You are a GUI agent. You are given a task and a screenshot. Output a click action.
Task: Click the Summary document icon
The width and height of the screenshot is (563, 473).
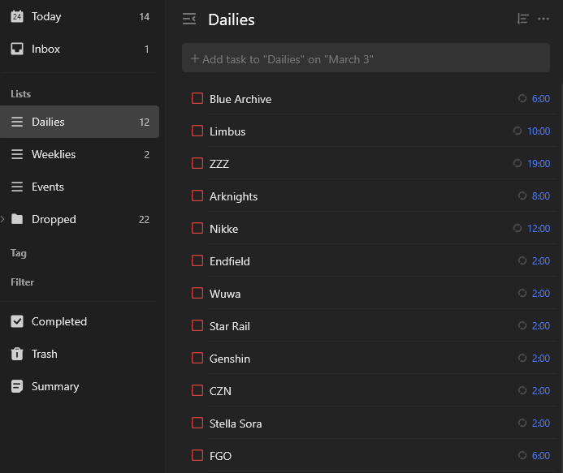click(x=17, y=386)
